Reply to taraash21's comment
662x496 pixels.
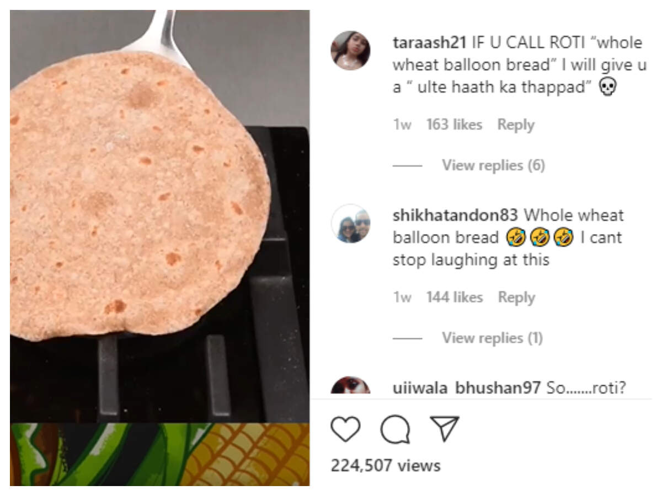tap(516, 125)
